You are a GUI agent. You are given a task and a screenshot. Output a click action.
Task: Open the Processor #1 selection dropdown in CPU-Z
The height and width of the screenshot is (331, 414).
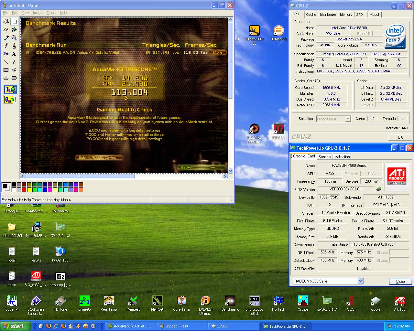point(348,119)
